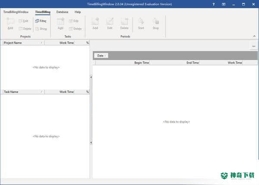Click the Projects Show button
This screenshot has width=259, height=185.
point(41,29)
